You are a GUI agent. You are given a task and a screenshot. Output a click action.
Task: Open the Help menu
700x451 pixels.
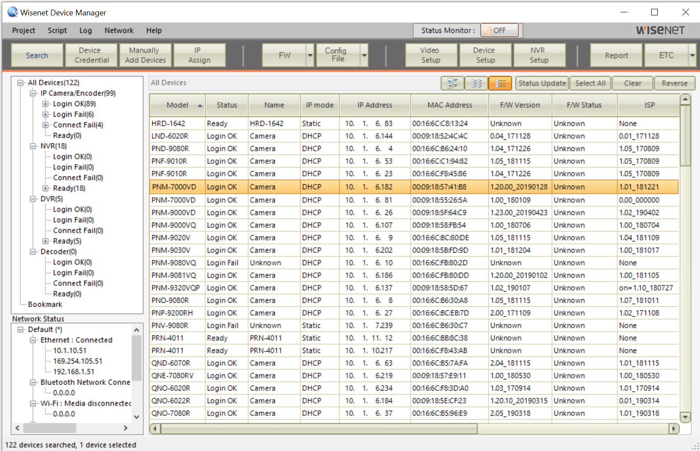(x=154, y=30)
